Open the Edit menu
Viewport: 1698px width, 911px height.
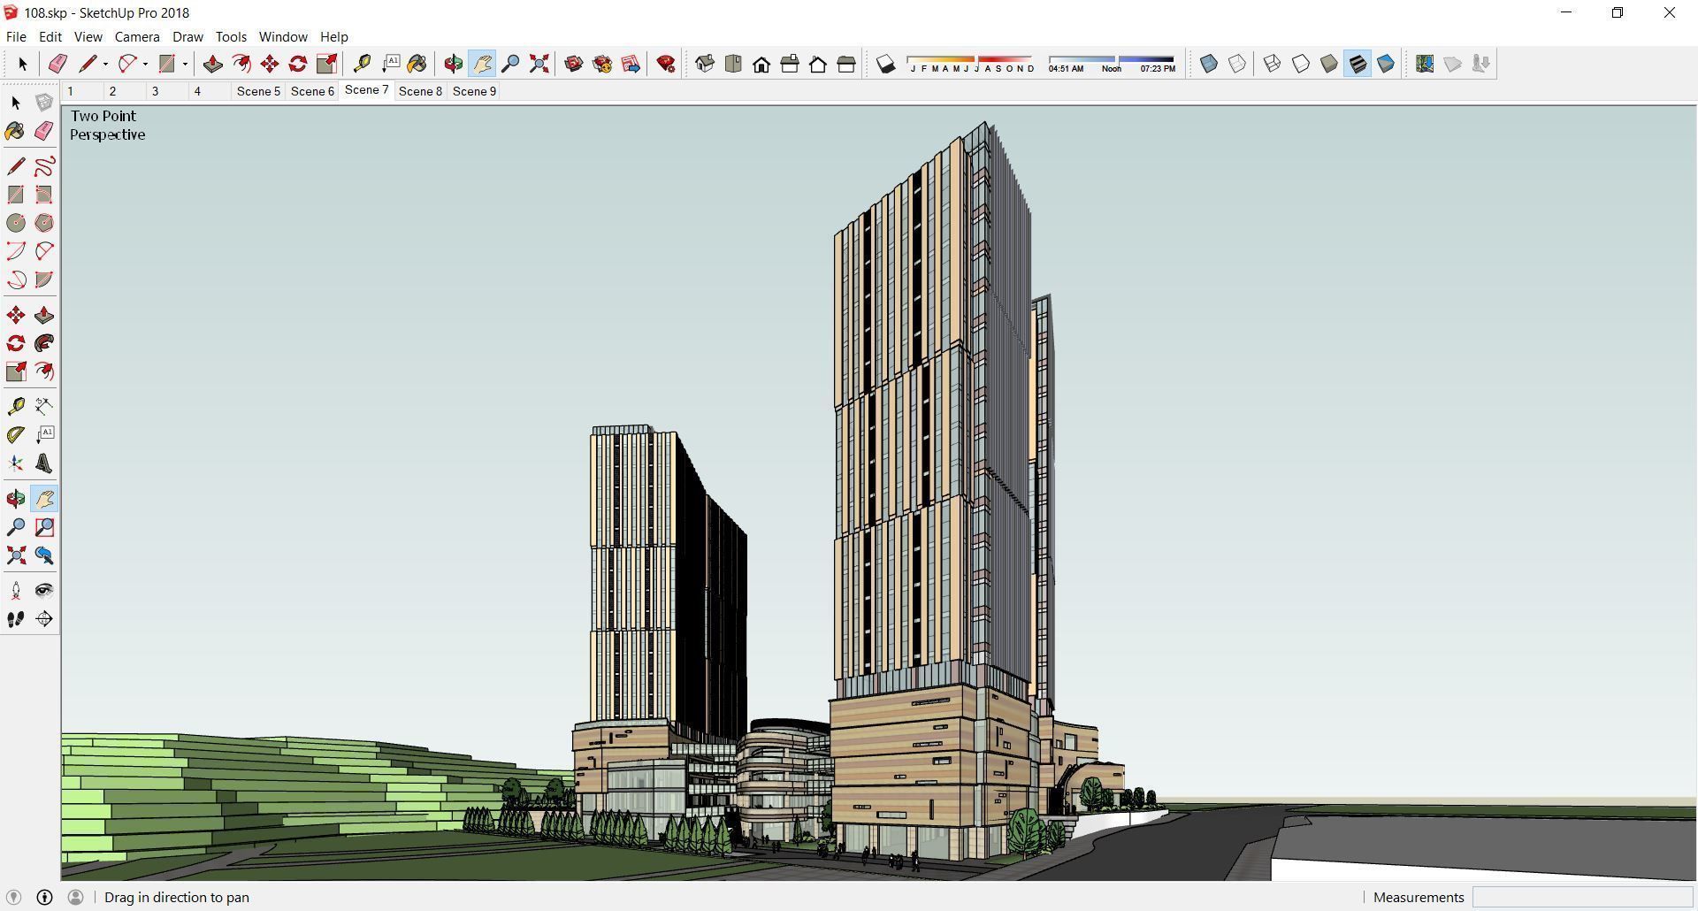coord(50,37)
